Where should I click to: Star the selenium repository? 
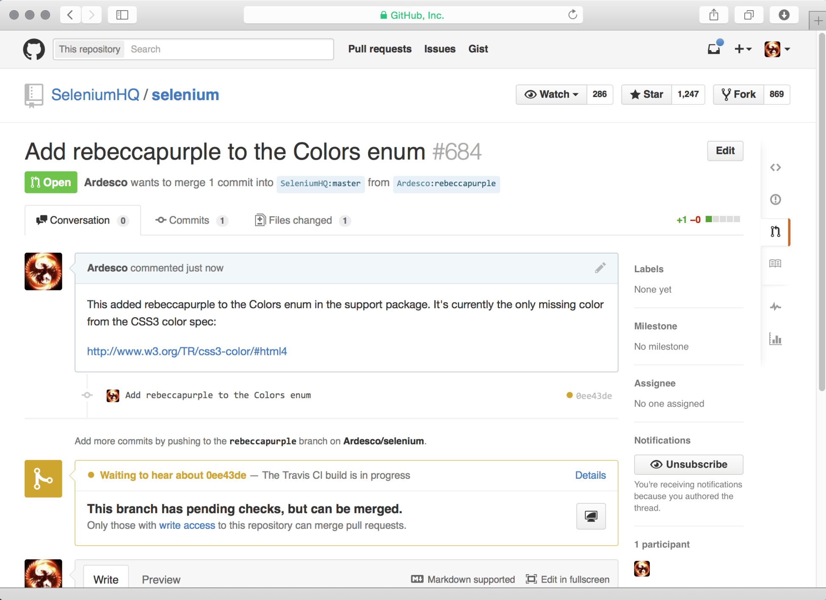point(646,94)
